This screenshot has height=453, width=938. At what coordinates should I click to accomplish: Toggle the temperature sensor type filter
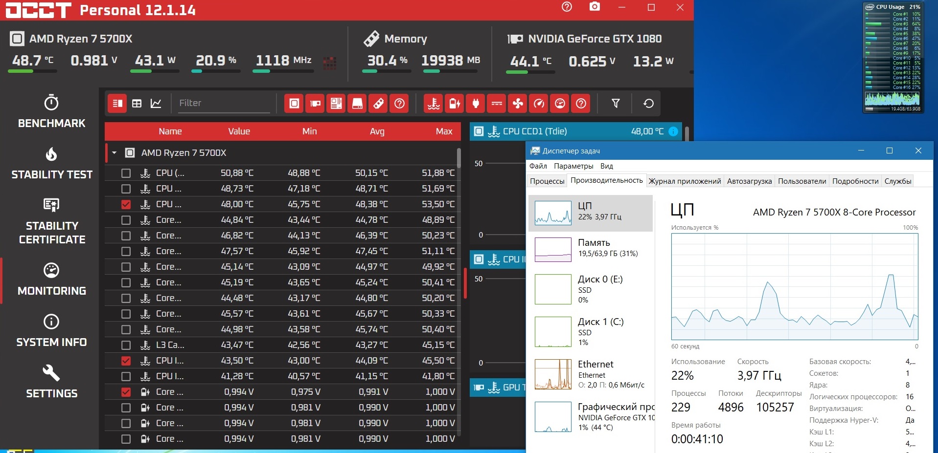[x=434, y=103]
